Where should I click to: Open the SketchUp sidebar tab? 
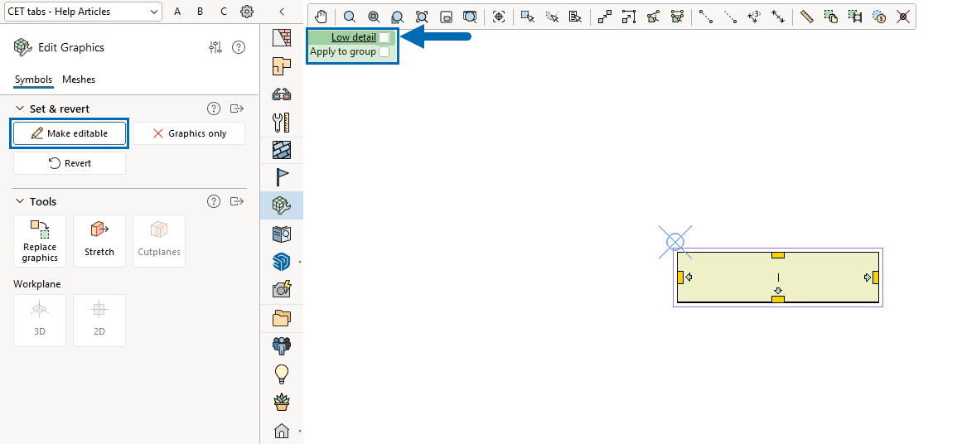pos(281,262)
